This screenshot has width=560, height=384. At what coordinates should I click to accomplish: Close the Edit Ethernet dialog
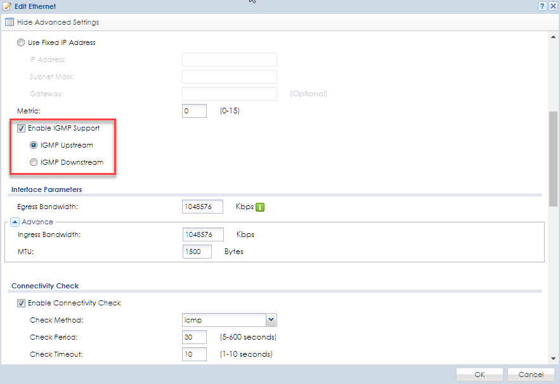point(553,6)
